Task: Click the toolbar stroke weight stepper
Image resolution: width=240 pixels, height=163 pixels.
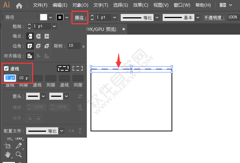Action: point(92,17)
